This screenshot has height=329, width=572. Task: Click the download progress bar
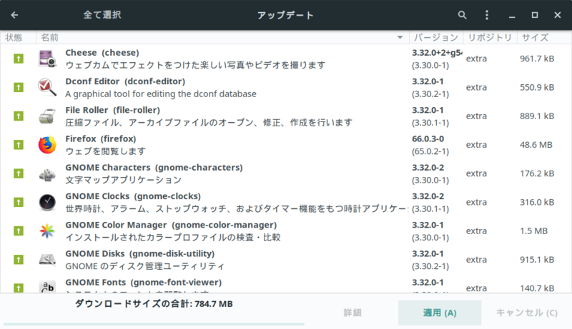tap(154, 323)
